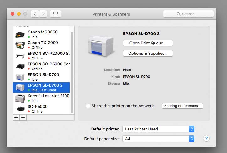Remove selected printer with minus button
Image resolution: width=227 pixels, height=153 pixels.
[x=23, y=117]
